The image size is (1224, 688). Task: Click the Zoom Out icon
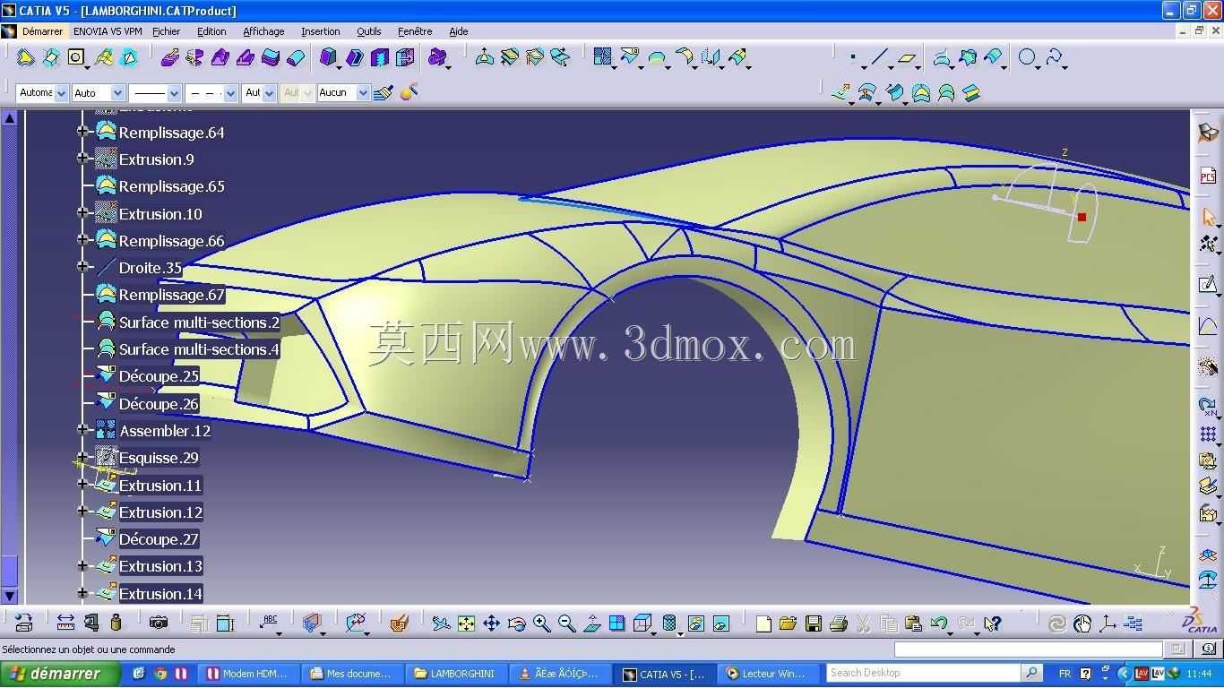click(566, 623)
